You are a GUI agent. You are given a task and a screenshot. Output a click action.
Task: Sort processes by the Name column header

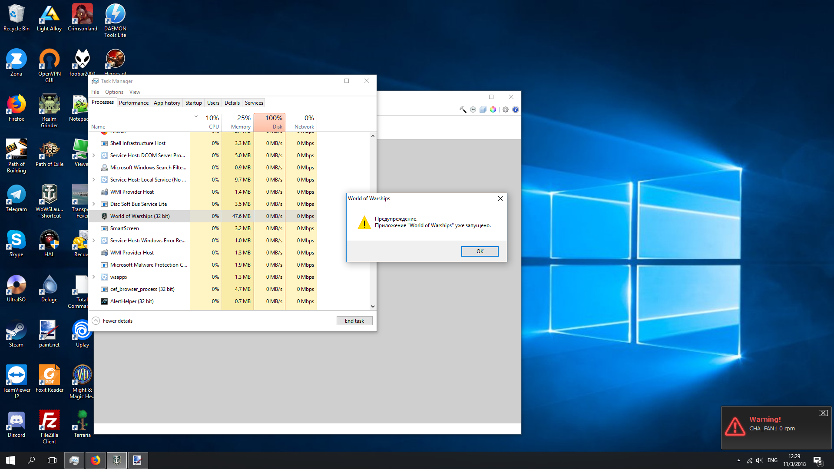tap(139, 122)
